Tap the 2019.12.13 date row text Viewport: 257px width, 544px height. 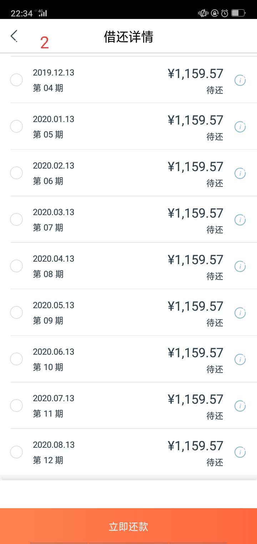tap(54, 73)
